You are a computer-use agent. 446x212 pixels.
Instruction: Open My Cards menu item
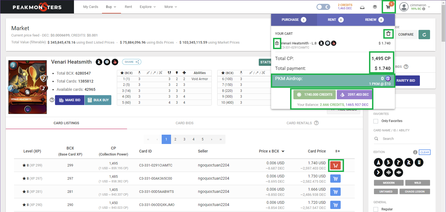click(91, 7)
